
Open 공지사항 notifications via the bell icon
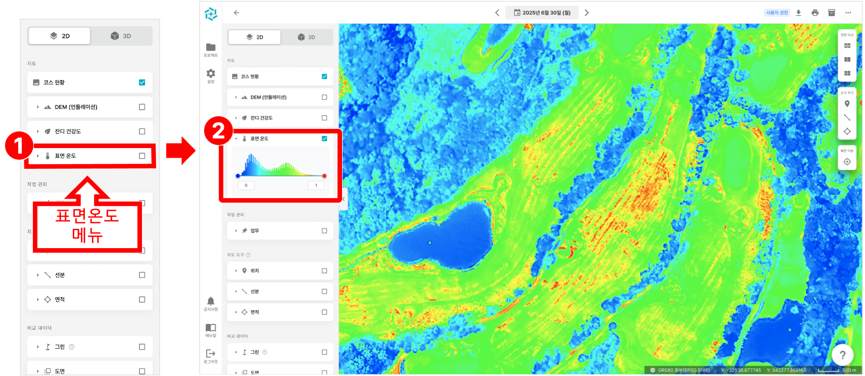tap(211, 301)
